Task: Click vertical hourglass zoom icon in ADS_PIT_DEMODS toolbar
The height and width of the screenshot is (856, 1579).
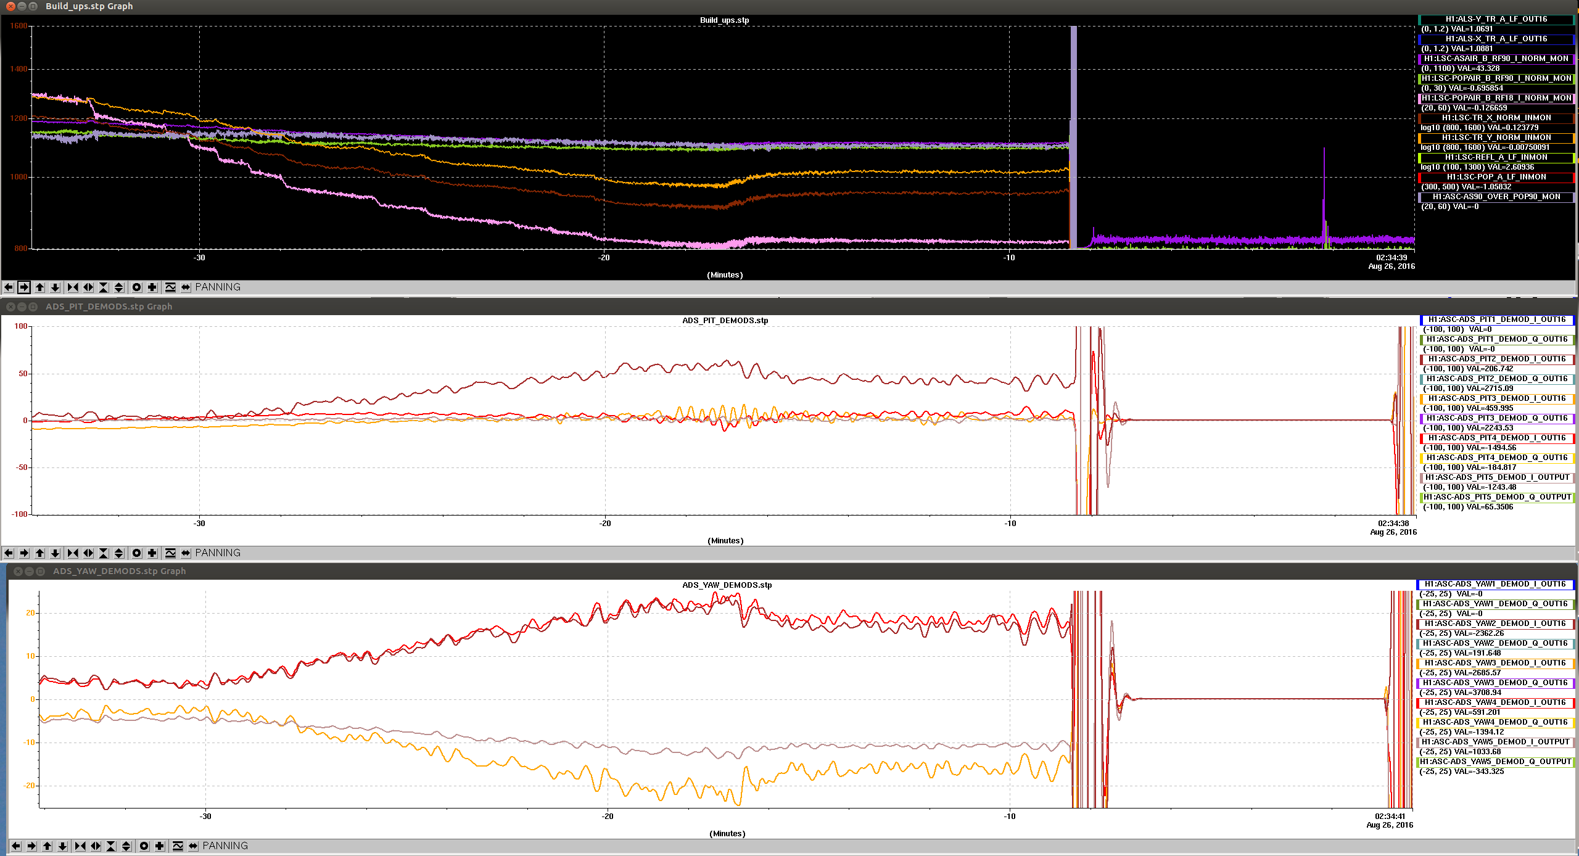Action: [104, 553]
